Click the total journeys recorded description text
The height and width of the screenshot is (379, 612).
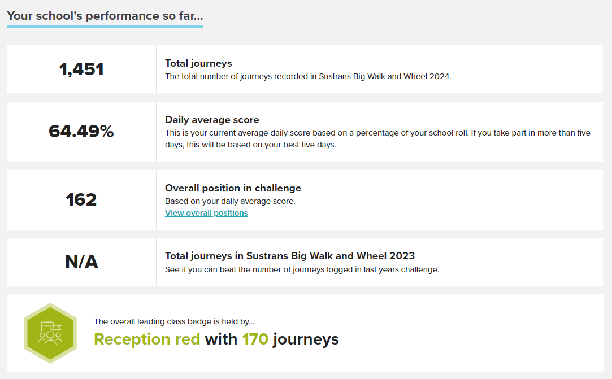[308, 76]
